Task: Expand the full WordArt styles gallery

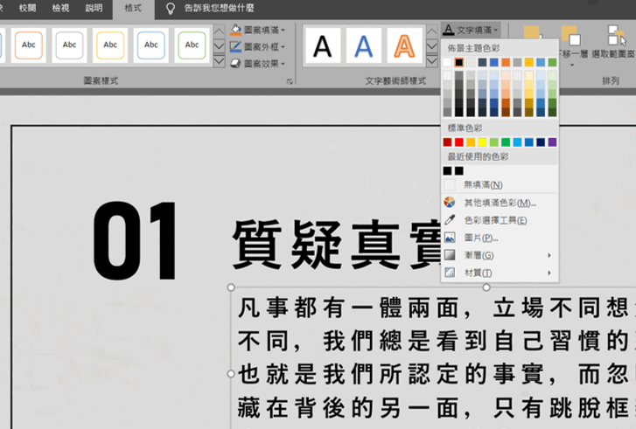Action: click(432, 61)
